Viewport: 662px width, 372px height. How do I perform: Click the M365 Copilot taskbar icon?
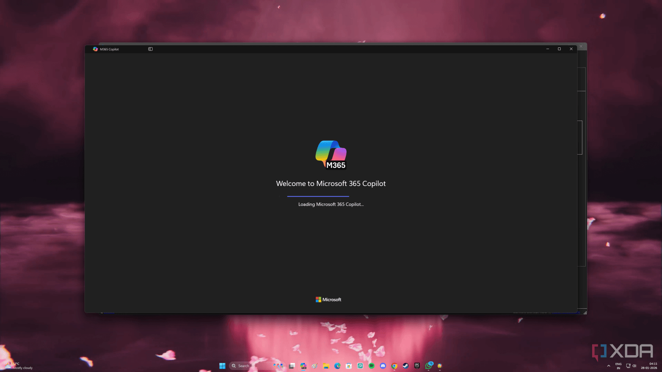coord(303,366)
